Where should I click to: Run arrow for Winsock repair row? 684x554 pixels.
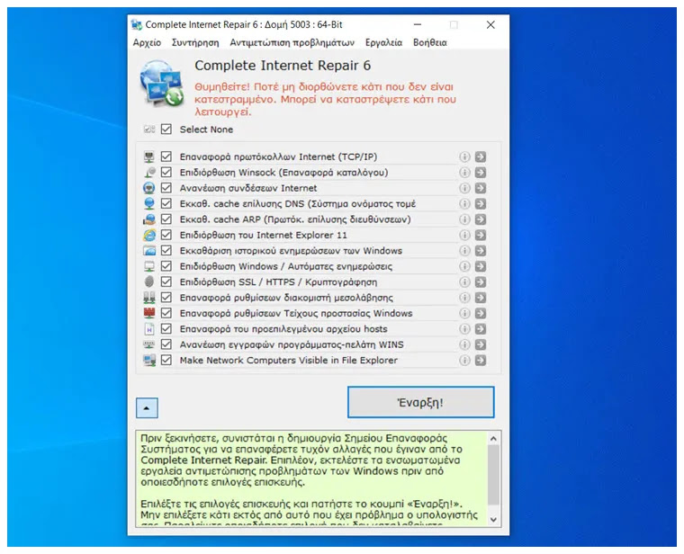[481, 173]
